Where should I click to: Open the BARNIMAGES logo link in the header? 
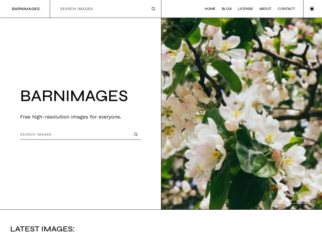26,9
